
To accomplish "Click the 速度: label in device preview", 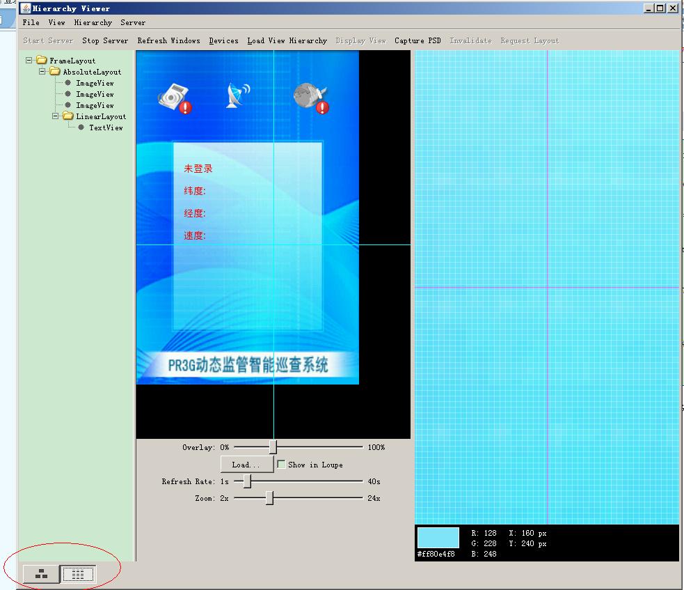I will tap(195, 235).
